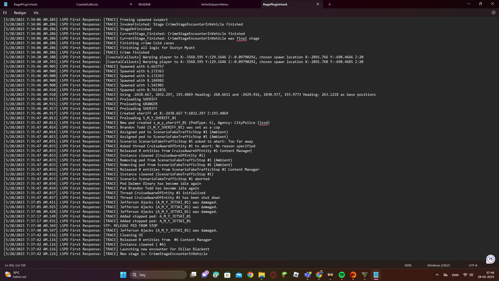Switch to the CoastalCallouts tab
The height and width of the screenshot is (281, 499).
[87, 4]
